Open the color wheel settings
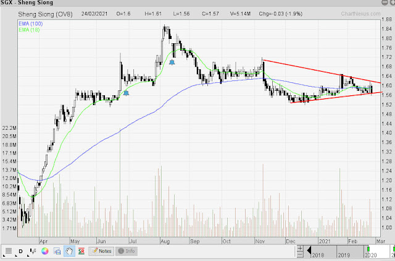This screenshot has width=395, height=261. [x=45, y=251]
